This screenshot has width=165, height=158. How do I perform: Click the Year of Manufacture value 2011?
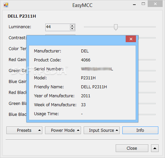(86, 96)
